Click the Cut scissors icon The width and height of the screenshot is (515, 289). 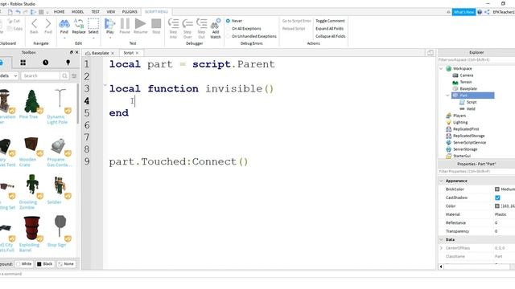(x=14, y=21)
